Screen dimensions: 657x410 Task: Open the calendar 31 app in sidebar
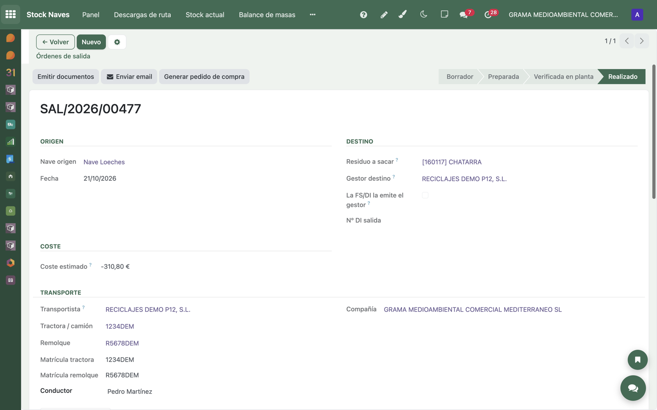click(11, 73)
